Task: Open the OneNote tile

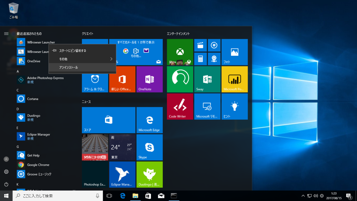Action: click(150, 79)
